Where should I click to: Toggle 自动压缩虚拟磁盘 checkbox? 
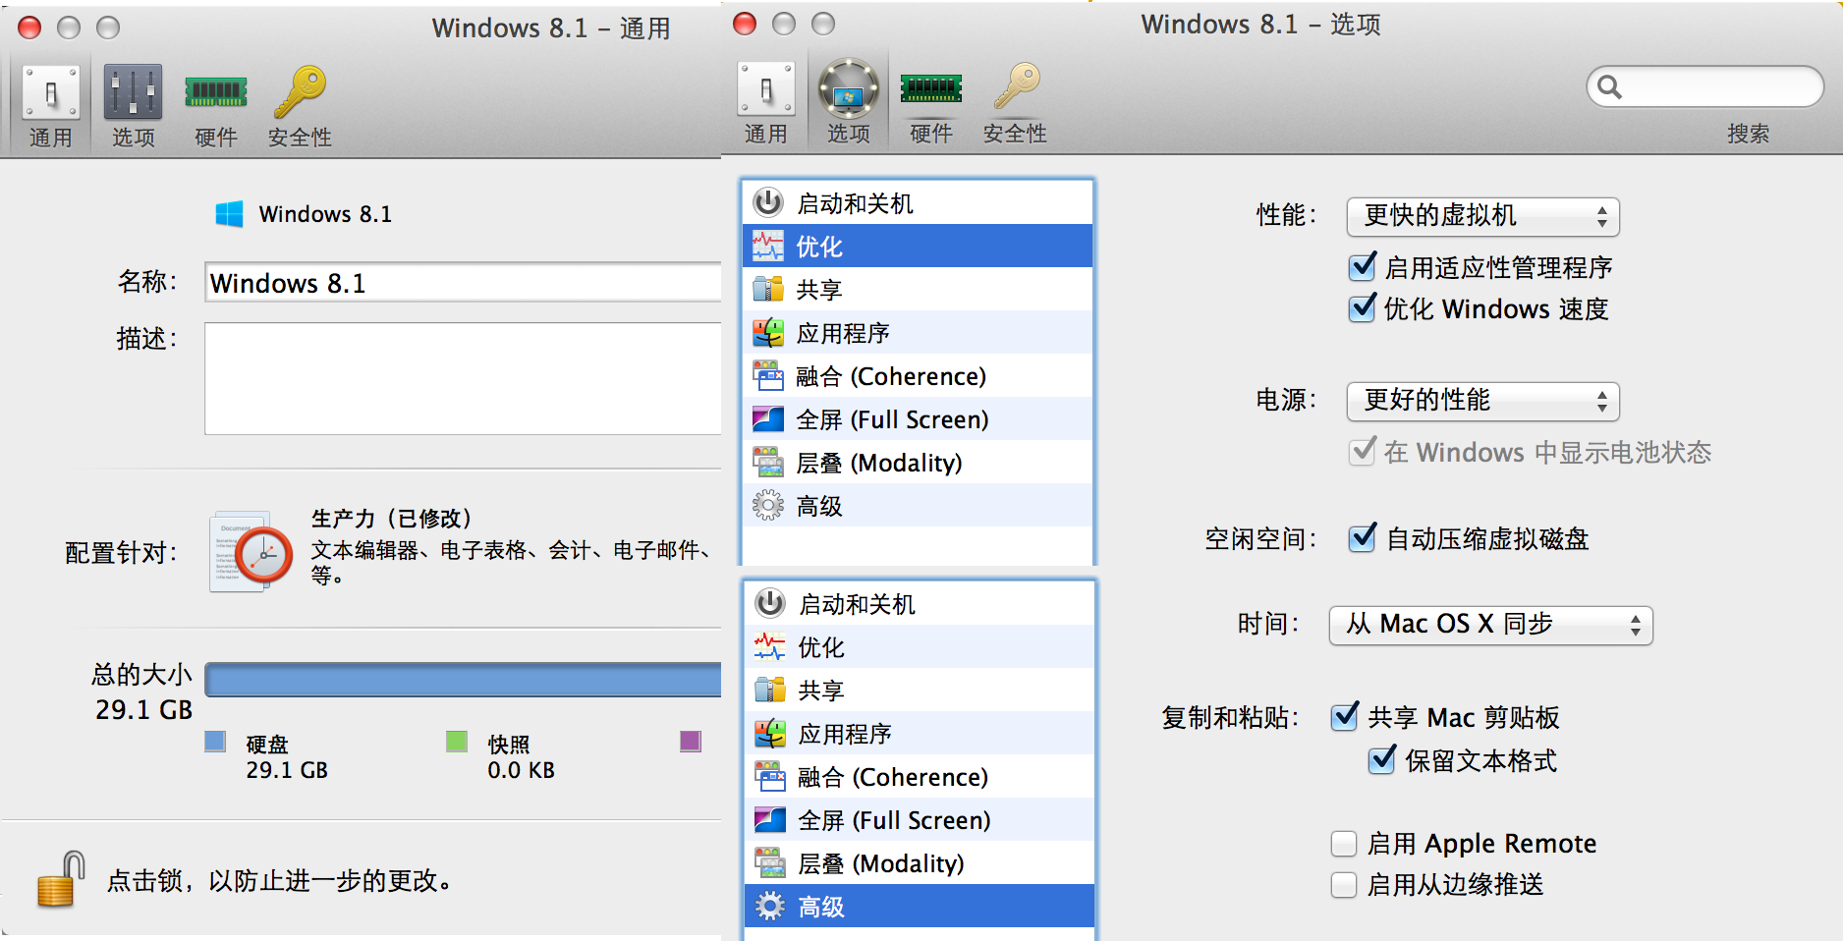coord(1363,538)
